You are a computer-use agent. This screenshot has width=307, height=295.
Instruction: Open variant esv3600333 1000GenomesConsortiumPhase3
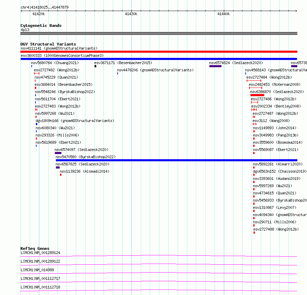pos(62,55)
